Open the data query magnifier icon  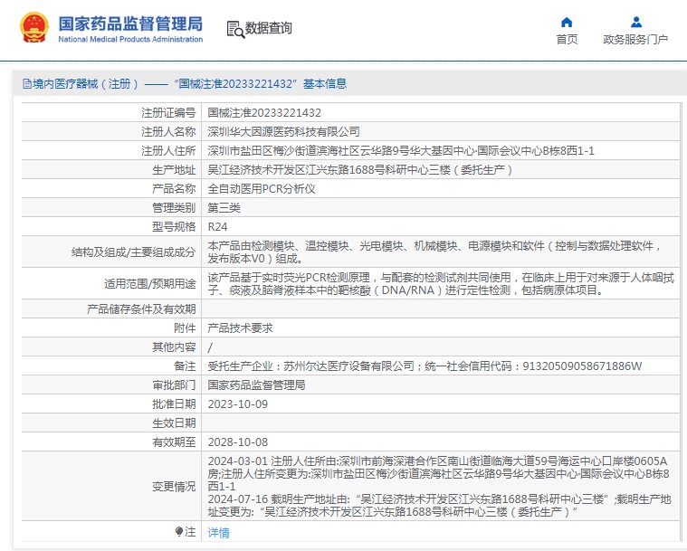click(x=235, y=29)
